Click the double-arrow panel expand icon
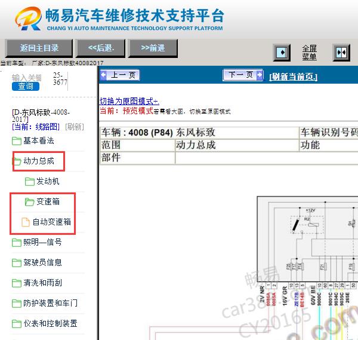 coord(341,53)
